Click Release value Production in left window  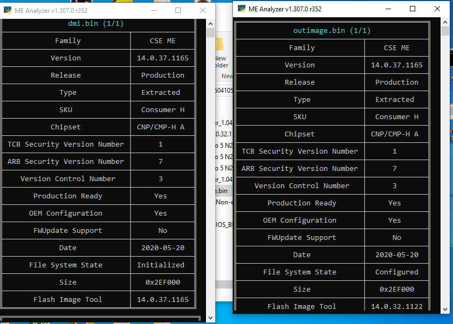[x=163, y=75]
